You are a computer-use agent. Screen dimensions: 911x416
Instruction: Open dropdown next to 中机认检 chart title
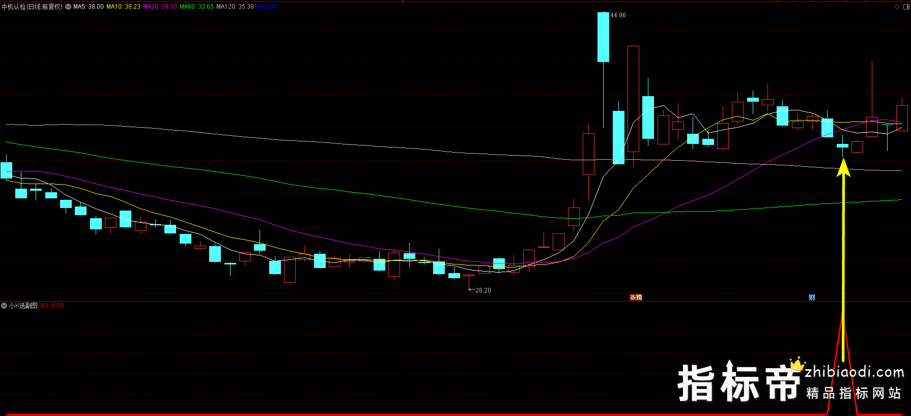tap(68, 7)
